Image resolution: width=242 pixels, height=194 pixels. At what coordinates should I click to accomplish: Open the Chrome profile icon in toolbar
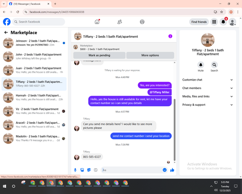tap(231, 12)
